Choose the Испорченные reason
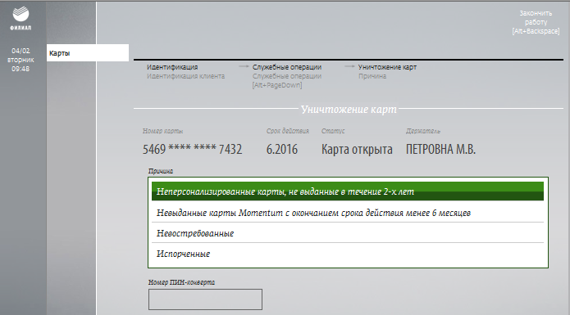This screenshot has width=570, height=315. 348,254
